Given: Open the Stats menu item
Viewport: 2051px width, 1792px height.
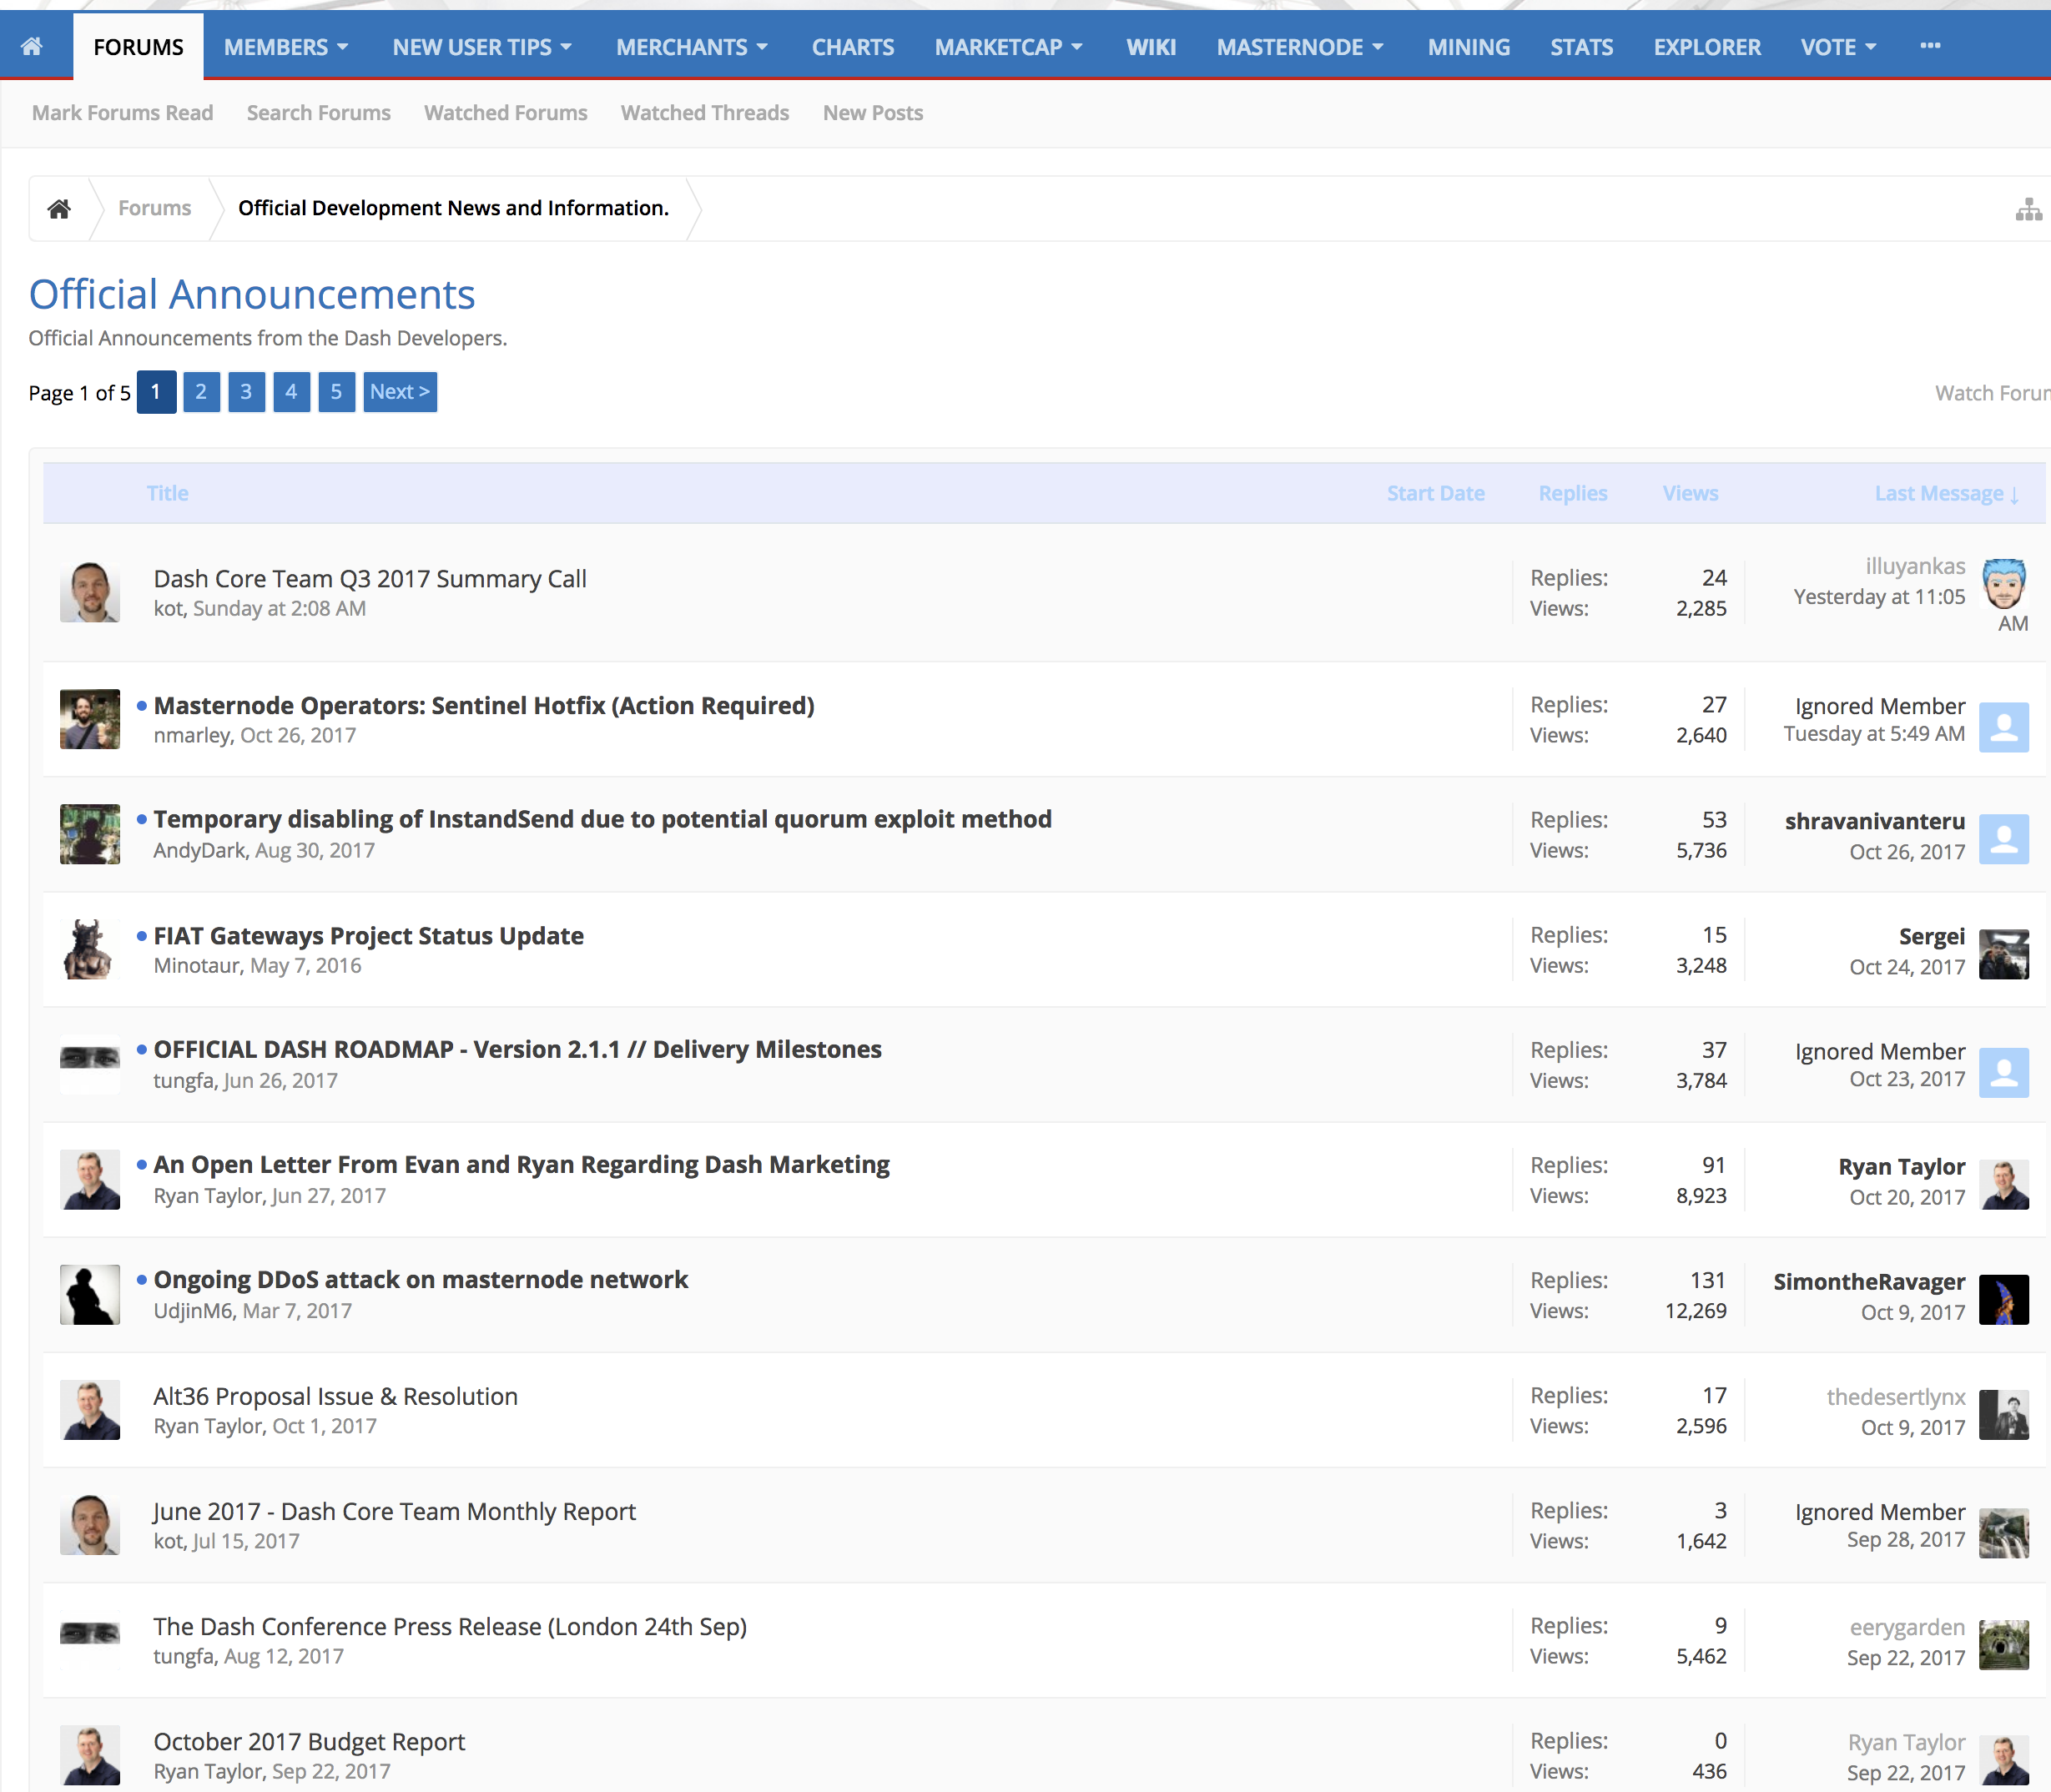Looking at the screenshot, I should (1581, 47).
